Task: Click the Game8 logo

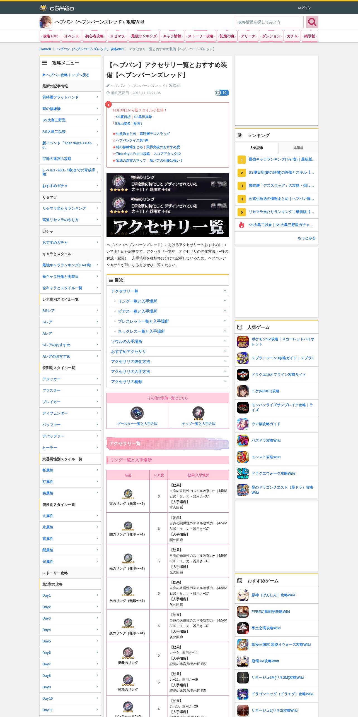Action: pos(57,8)
